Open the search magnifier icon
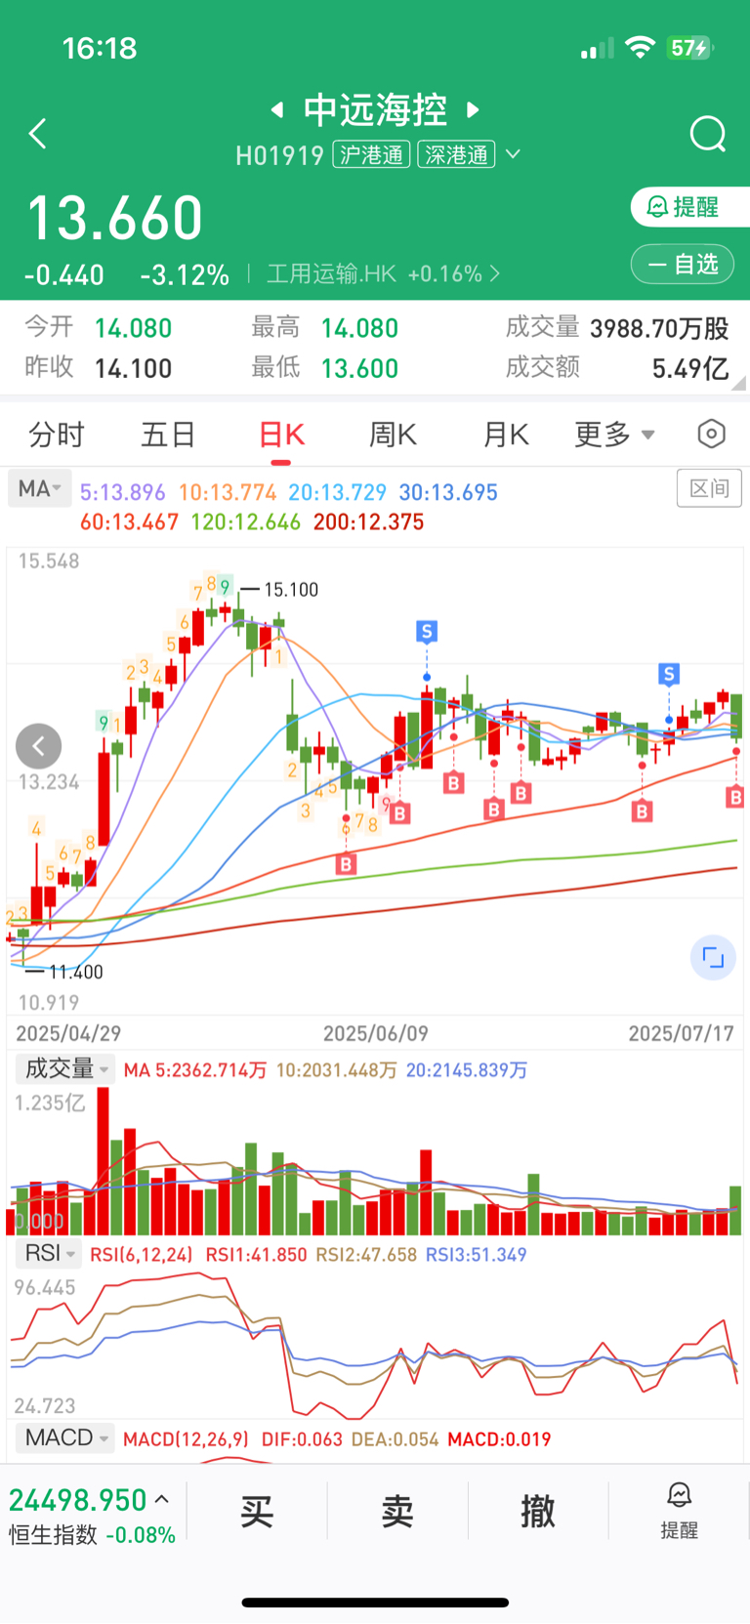The height and width of the screenshot is (1624, 750). tap(708, 134)
